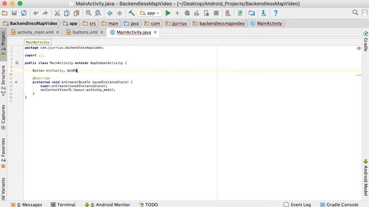Image resolution: width=369 pixels, height=207 pixels.
Task: Open the Messages tool window
Action: click(27, 205)
